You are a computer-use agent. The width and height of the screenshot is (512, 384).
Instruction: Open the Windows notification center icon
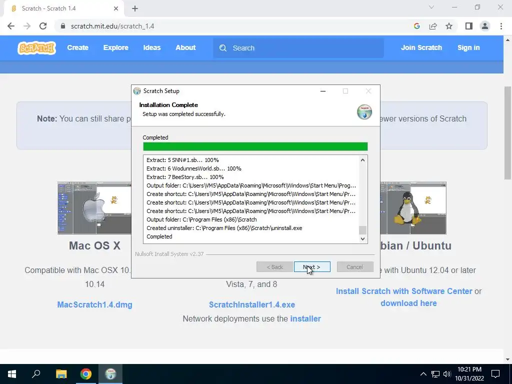[495, 374]
